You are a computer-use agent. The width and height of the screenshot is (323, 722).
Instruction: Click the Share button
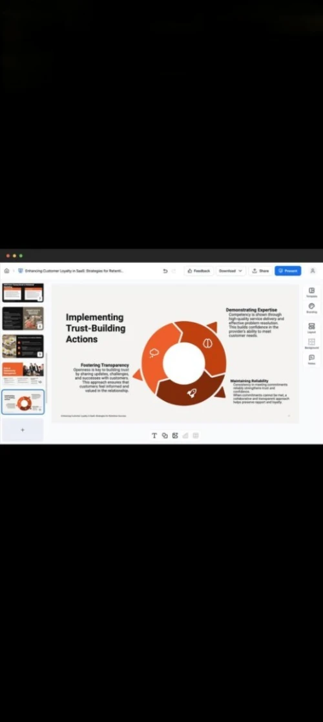point(260,271)
